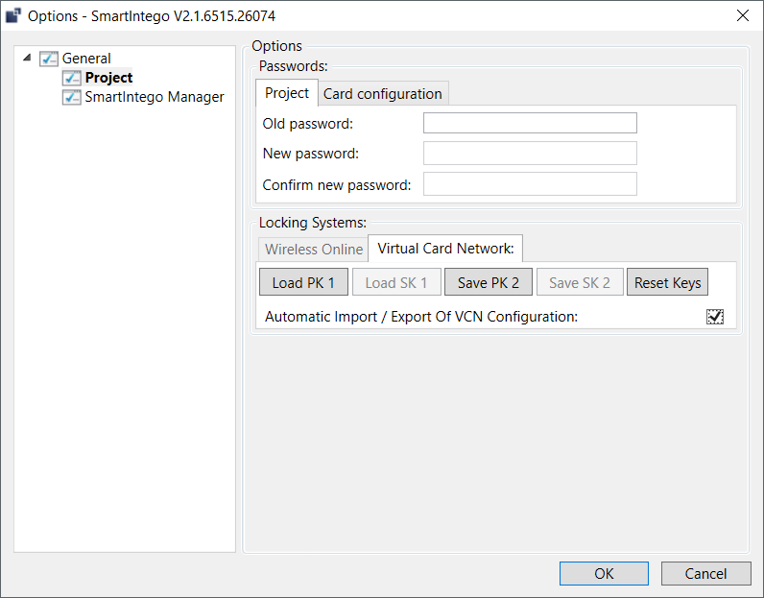764x598 pixels.
Task: Select the General tree item label
Action: tap(86, 59)
